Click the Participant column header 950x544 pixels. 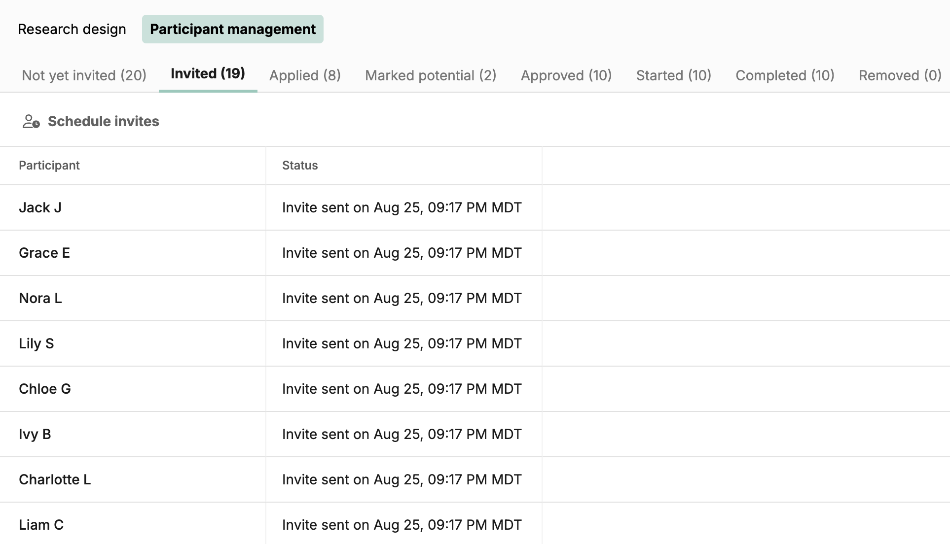pyautogui.click(x=49, y=166)
